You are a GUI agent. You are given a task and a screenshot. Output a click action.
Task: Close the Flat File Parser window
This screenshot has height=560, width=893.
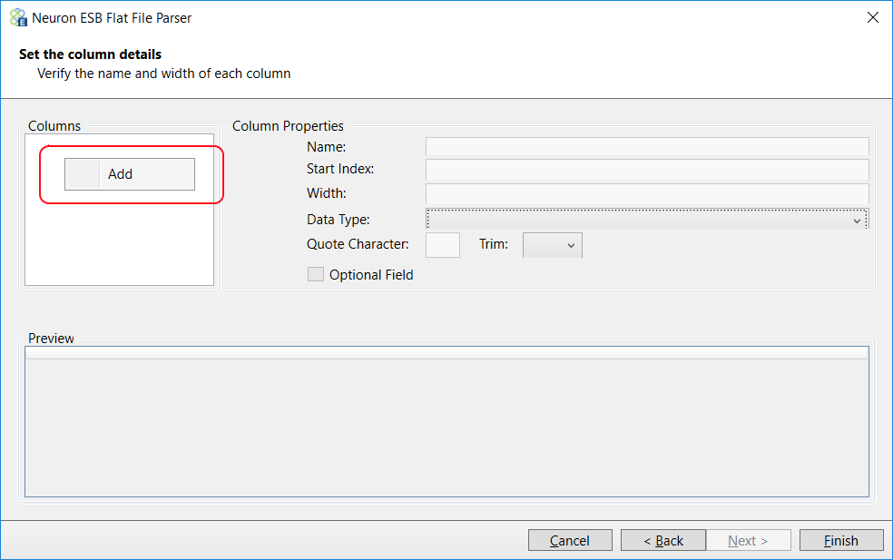click(872, 17)
